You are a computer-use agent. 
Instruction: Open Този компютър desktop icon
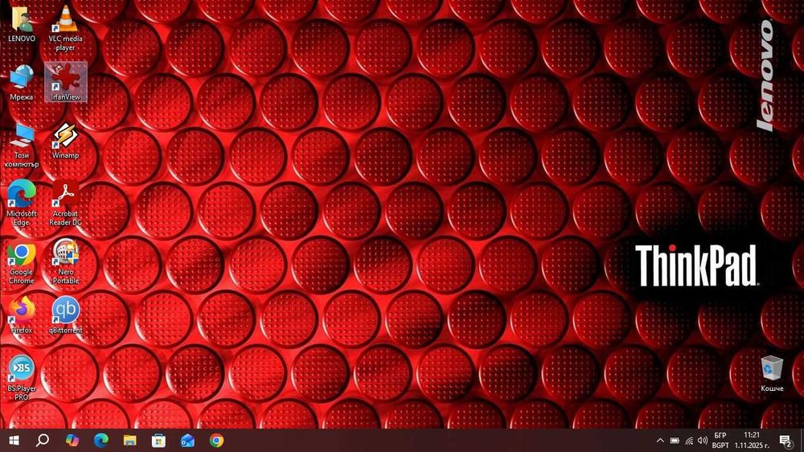[x=22, y=146]
